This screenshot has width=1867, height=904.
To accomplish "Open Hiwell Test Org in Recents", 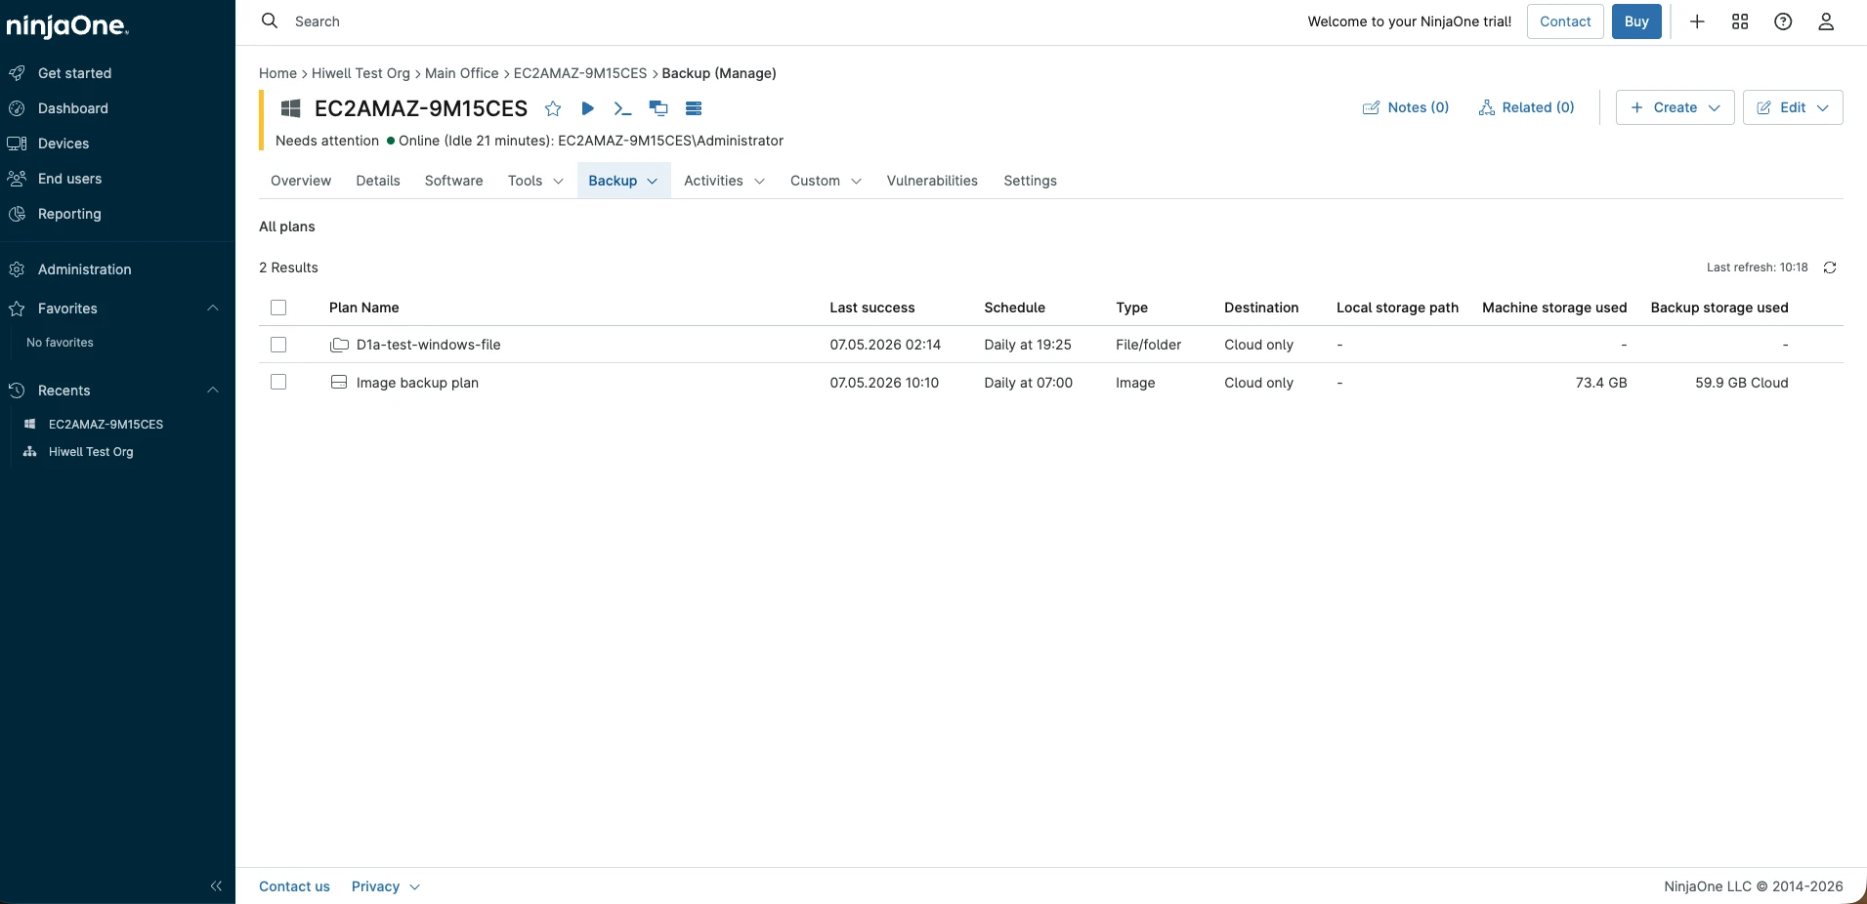I will [91, 452].
